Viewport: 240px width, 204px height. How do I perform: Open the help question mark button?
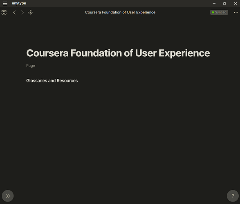point(233,196)
